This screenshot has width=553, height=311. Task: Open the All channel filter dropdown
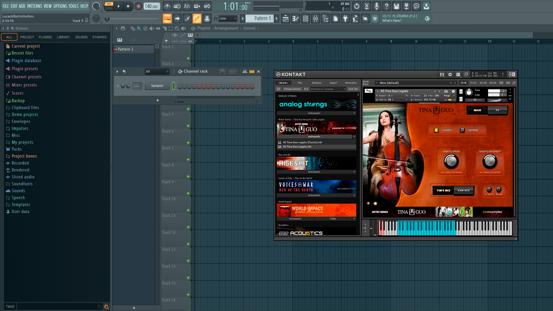pos(157,72)
